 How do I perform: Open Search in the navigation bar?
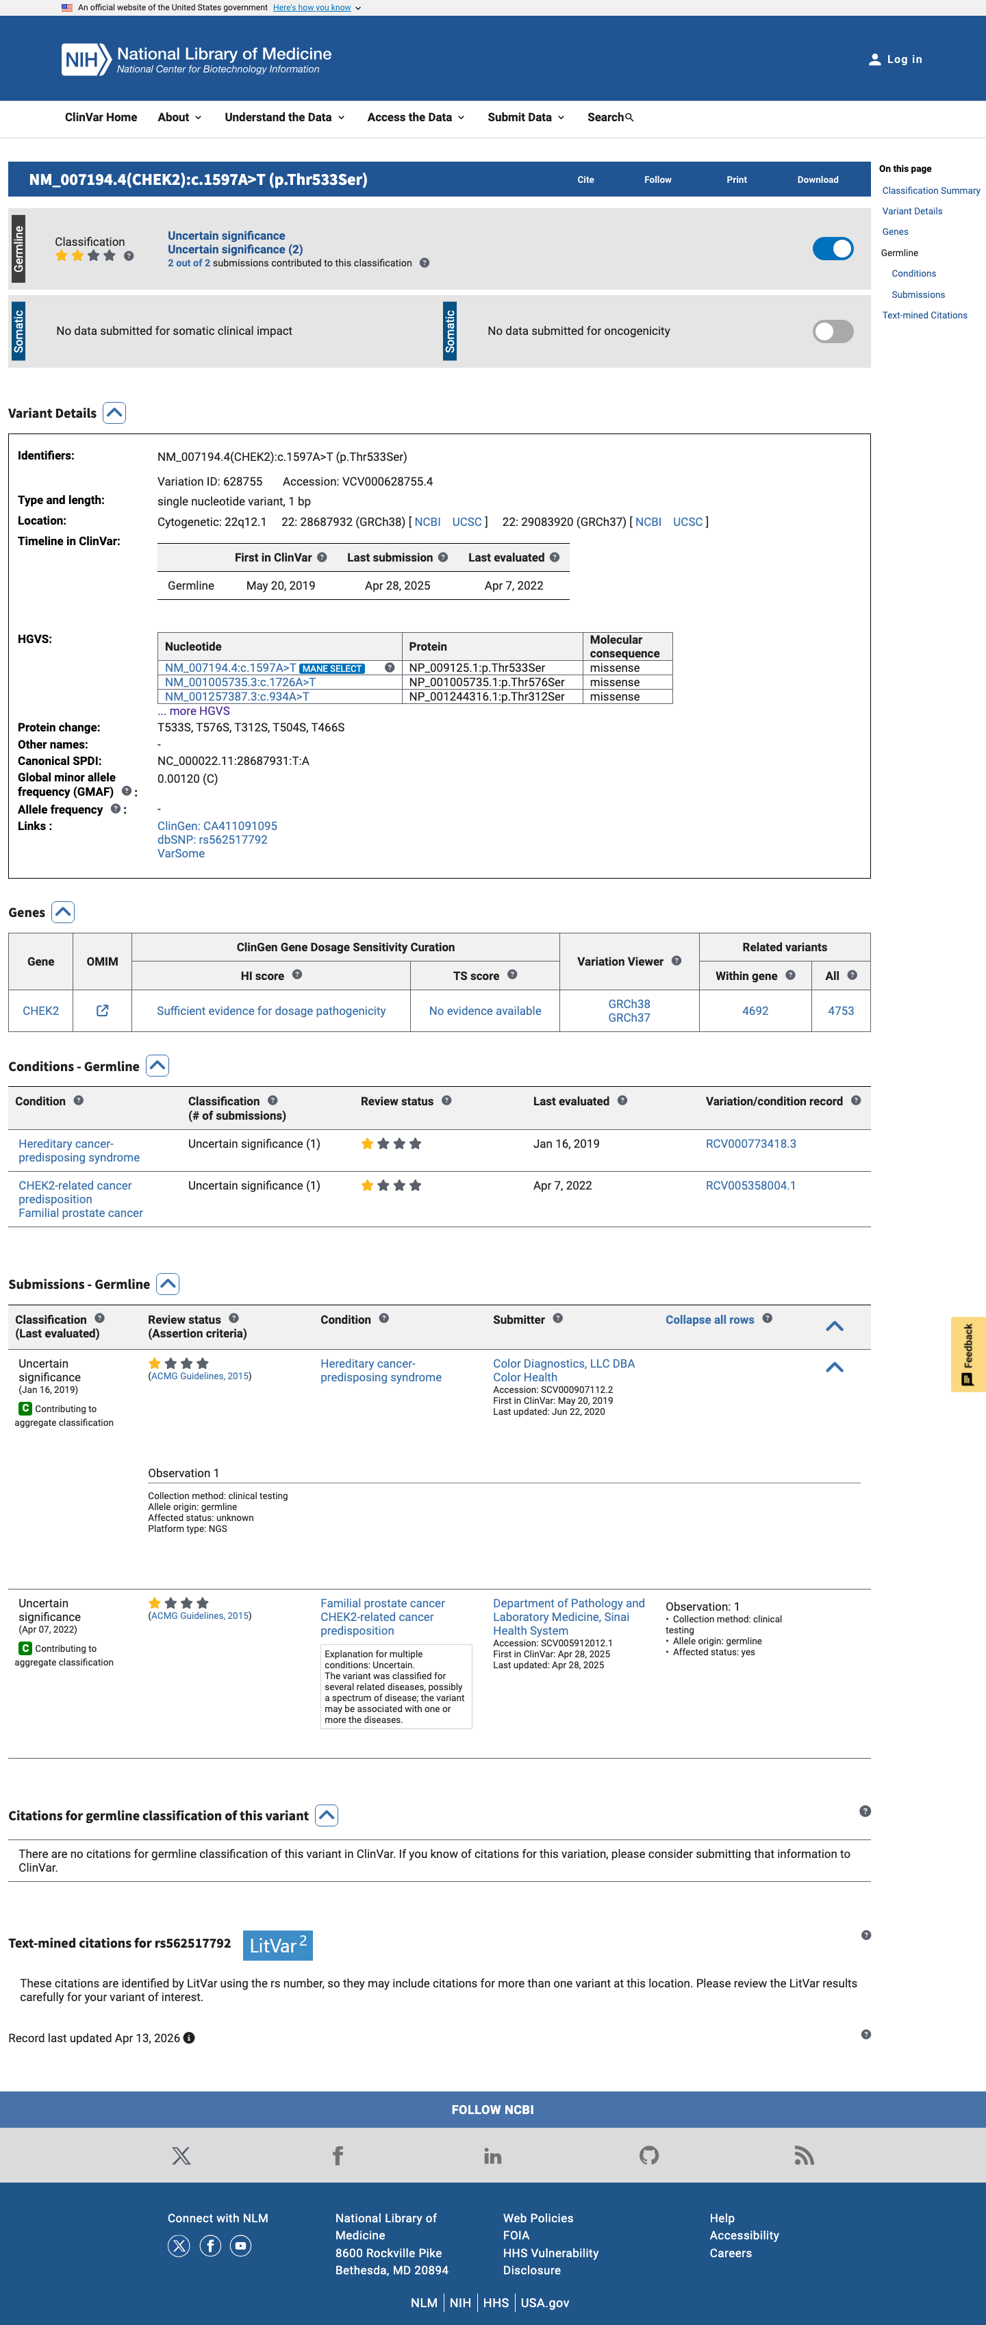point(611,117)
